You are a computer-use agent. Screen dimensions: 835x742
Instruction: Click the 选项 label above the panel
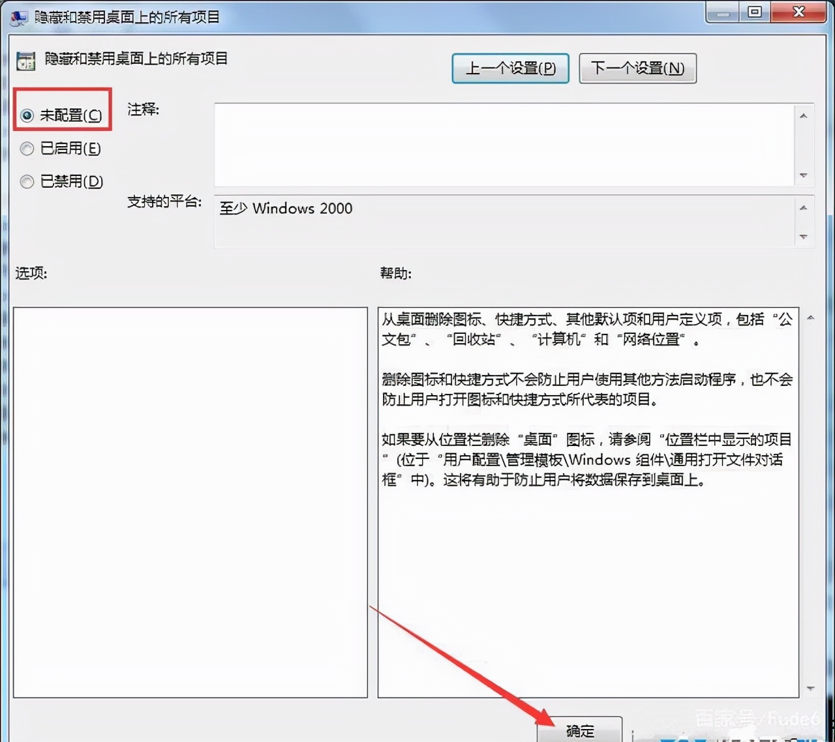[30, 273]
